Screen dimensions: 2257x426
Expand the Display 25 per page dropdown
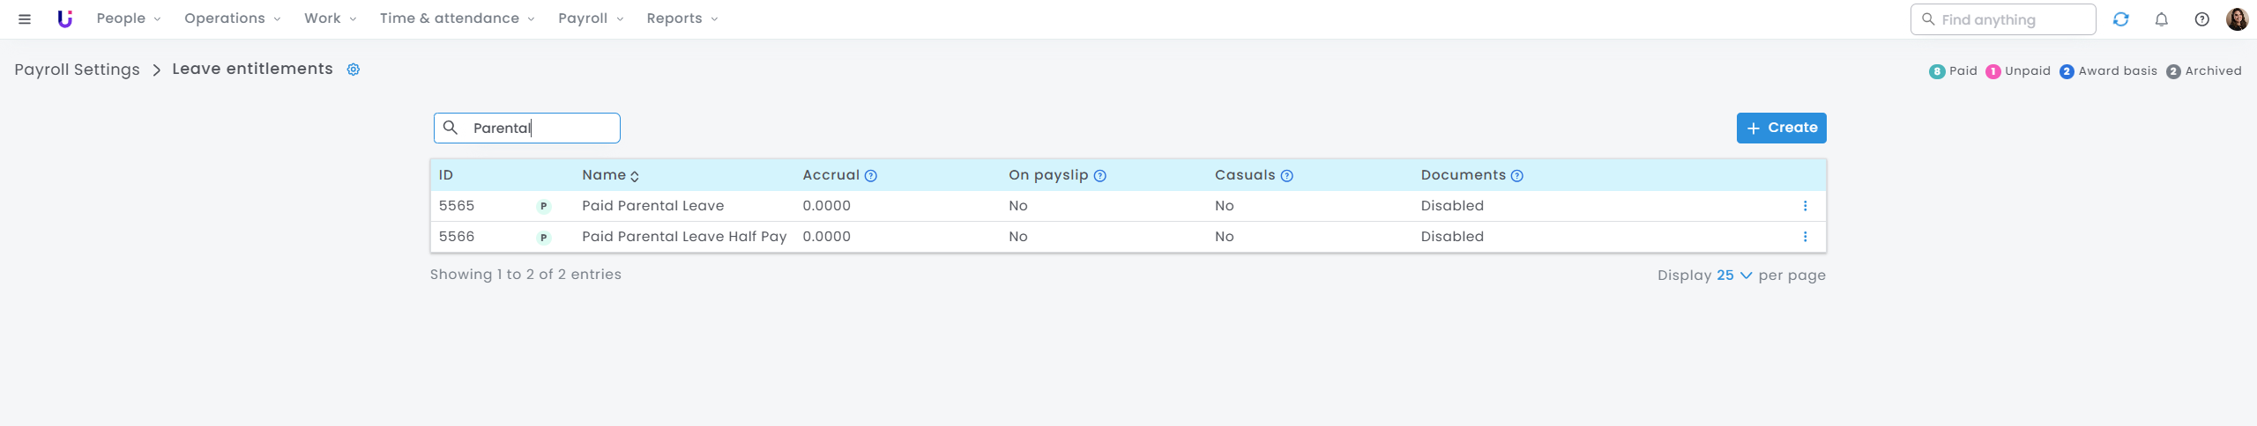point(1734,275)
